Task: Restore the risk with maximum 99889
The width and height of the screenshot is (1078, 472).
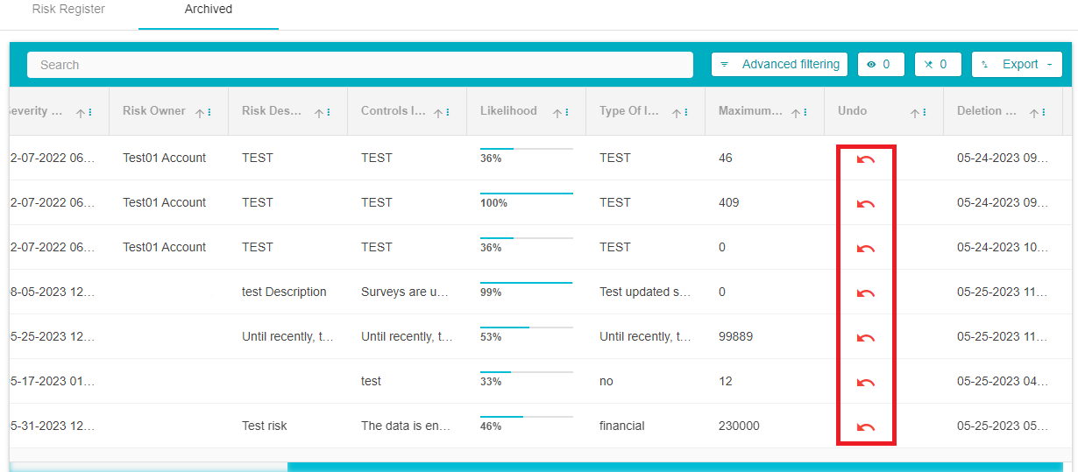Action: click(x=865, y=337)
